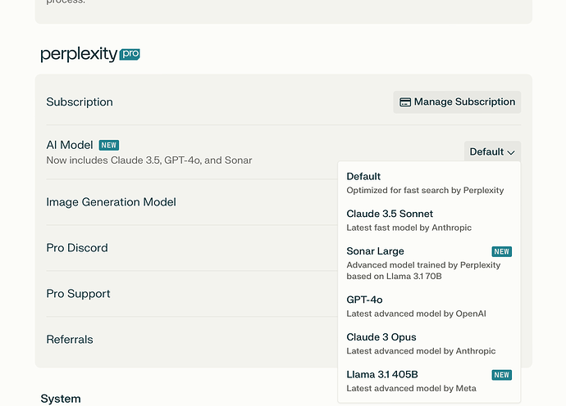Click the Perplexity pro logo
This screenshot has height=406, width=566.
click(90, 54)
